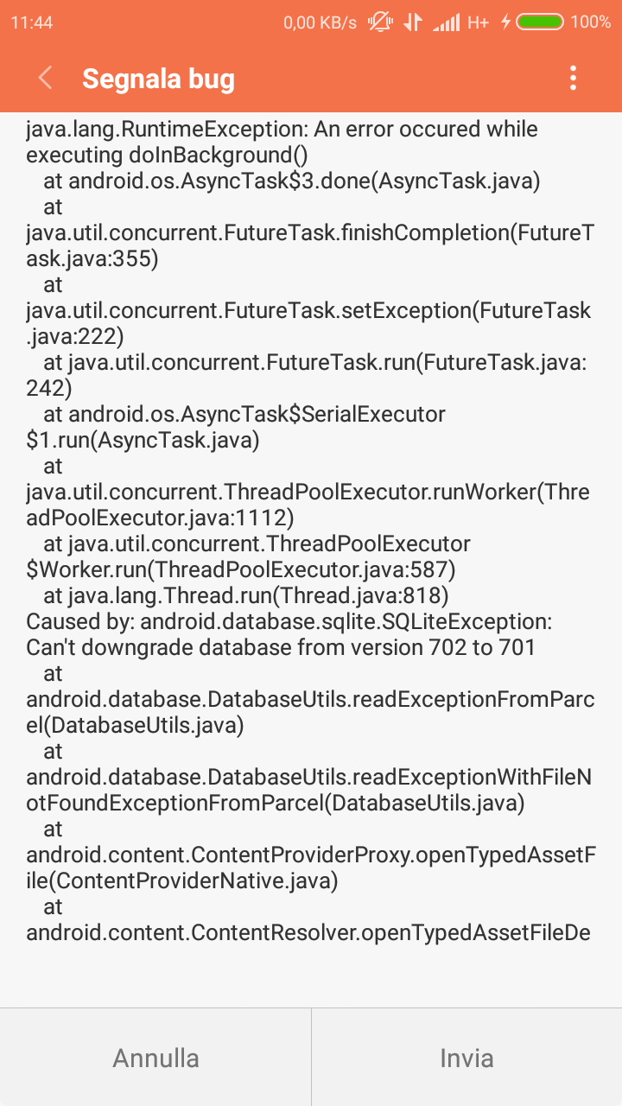Send the bug report with Invia

tap(467, 1058)
